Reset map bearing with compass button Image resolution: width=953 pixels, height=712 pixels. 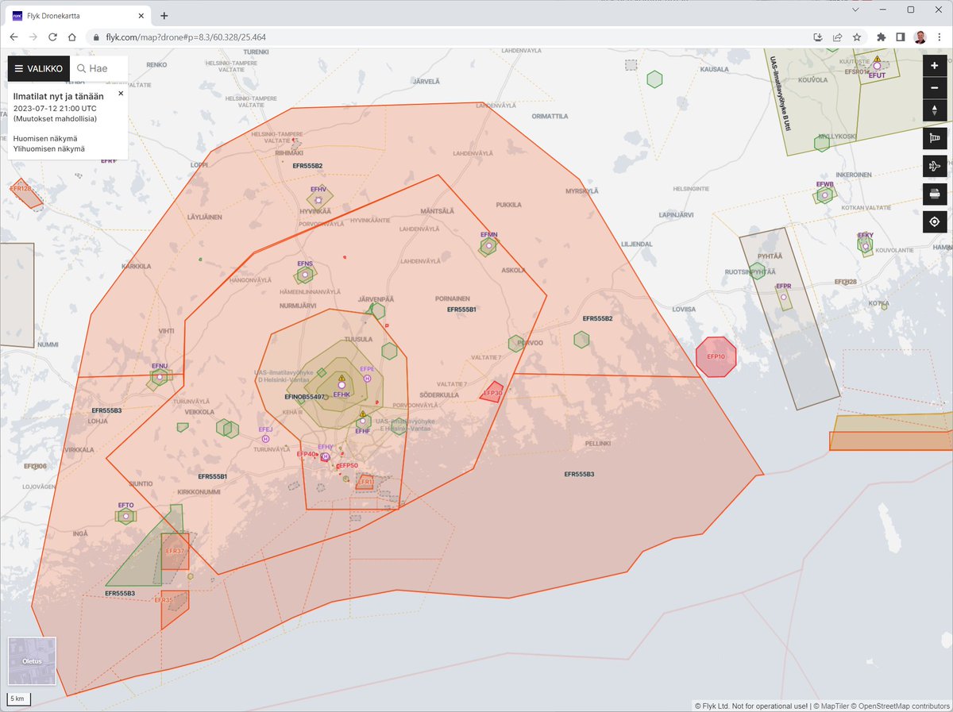coord(935,110)
